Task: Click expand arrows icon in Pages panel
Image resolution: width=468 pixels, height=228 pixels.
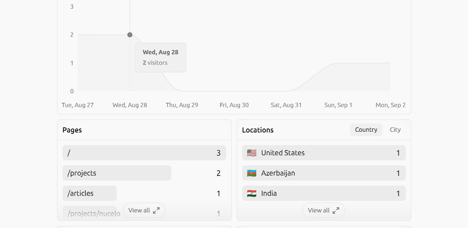Action: coord(156,210)
